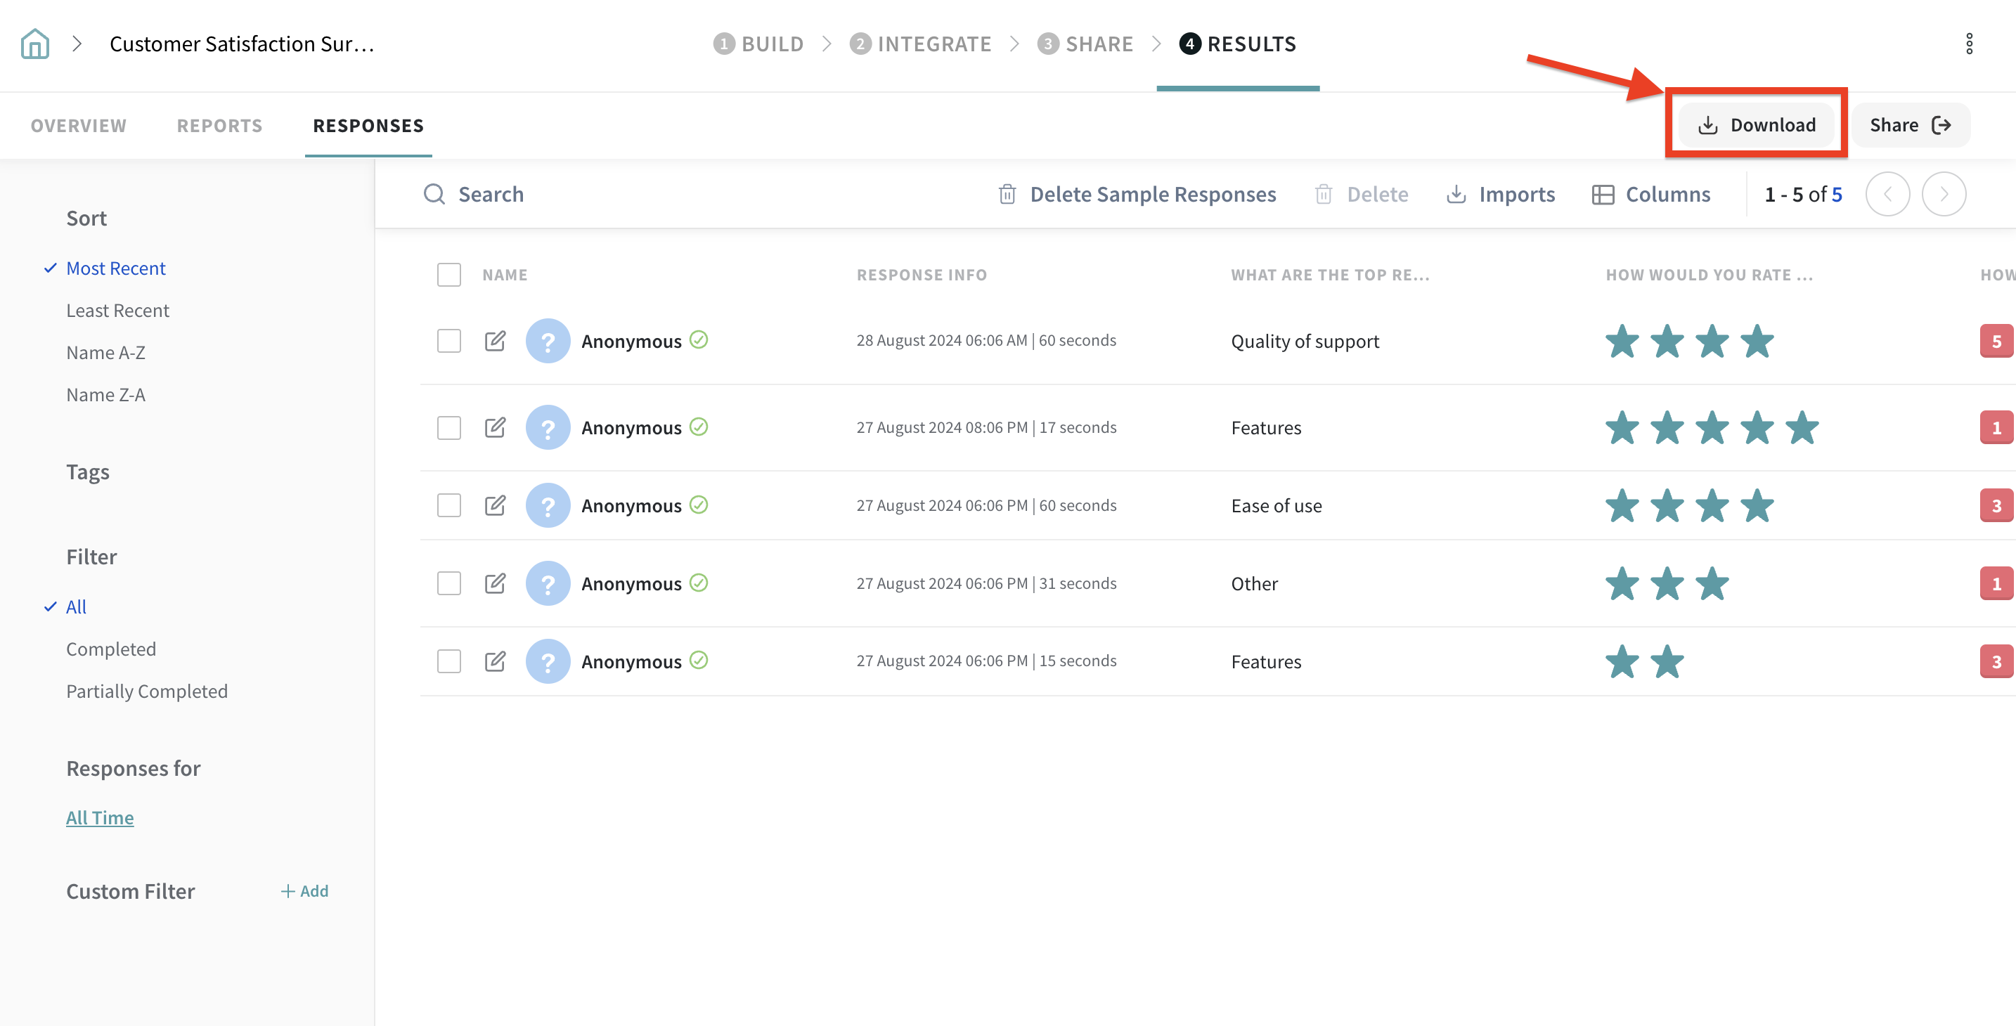Click the edit icon for first Anonymous response
The width and height of the screenshot is (2016, 1026).
[x=495, y=342]
